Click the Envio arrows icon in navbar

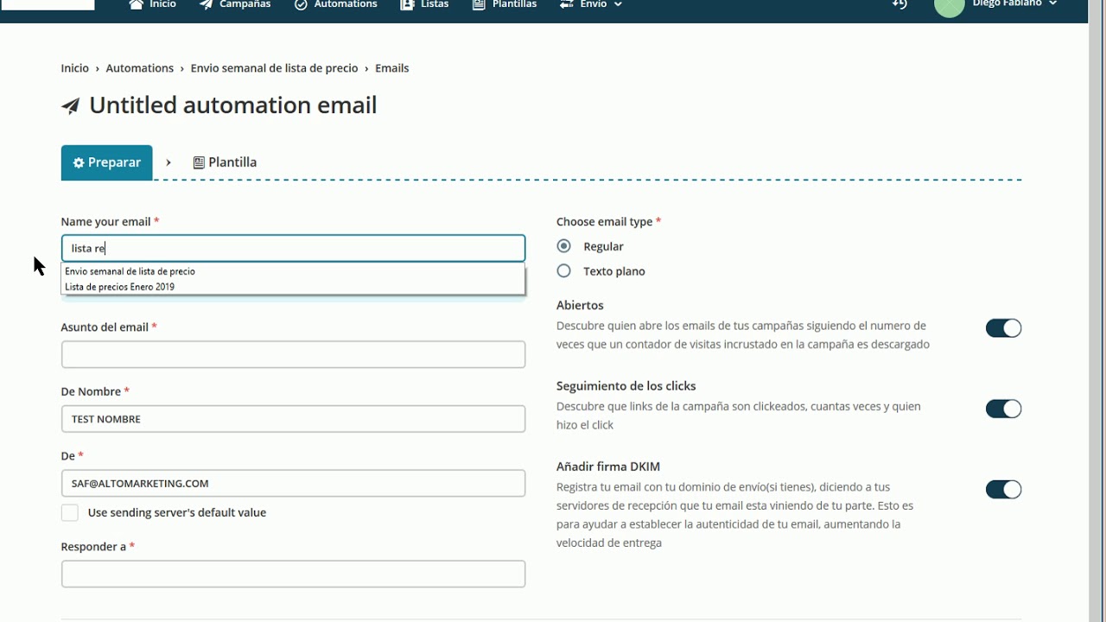coord(566,4)
